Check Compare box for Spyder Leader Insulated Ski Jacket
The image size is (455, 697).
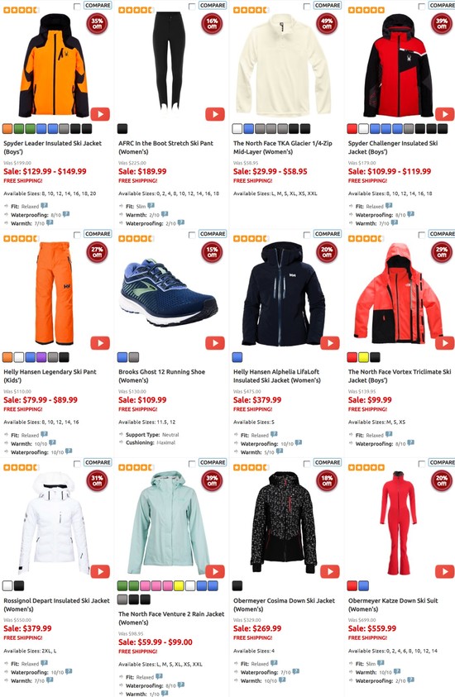(x=77, y=7)
